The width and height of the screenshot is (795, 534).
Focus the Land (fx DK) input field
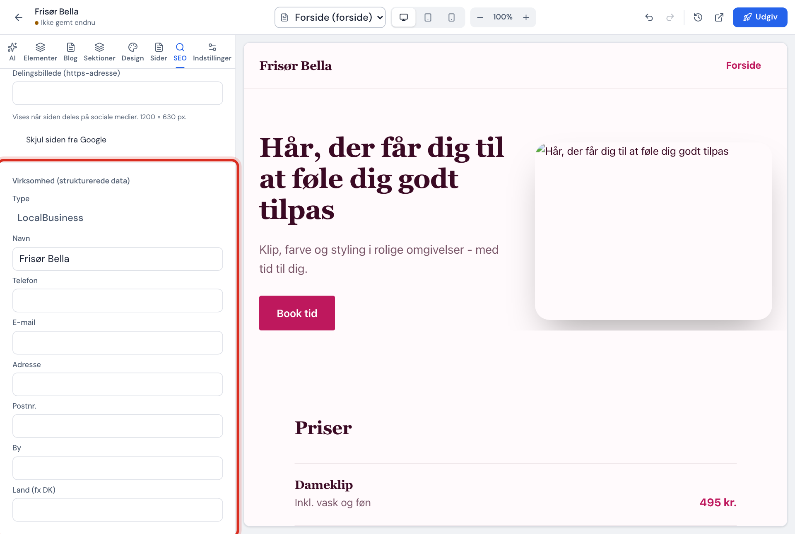(118, 510)
